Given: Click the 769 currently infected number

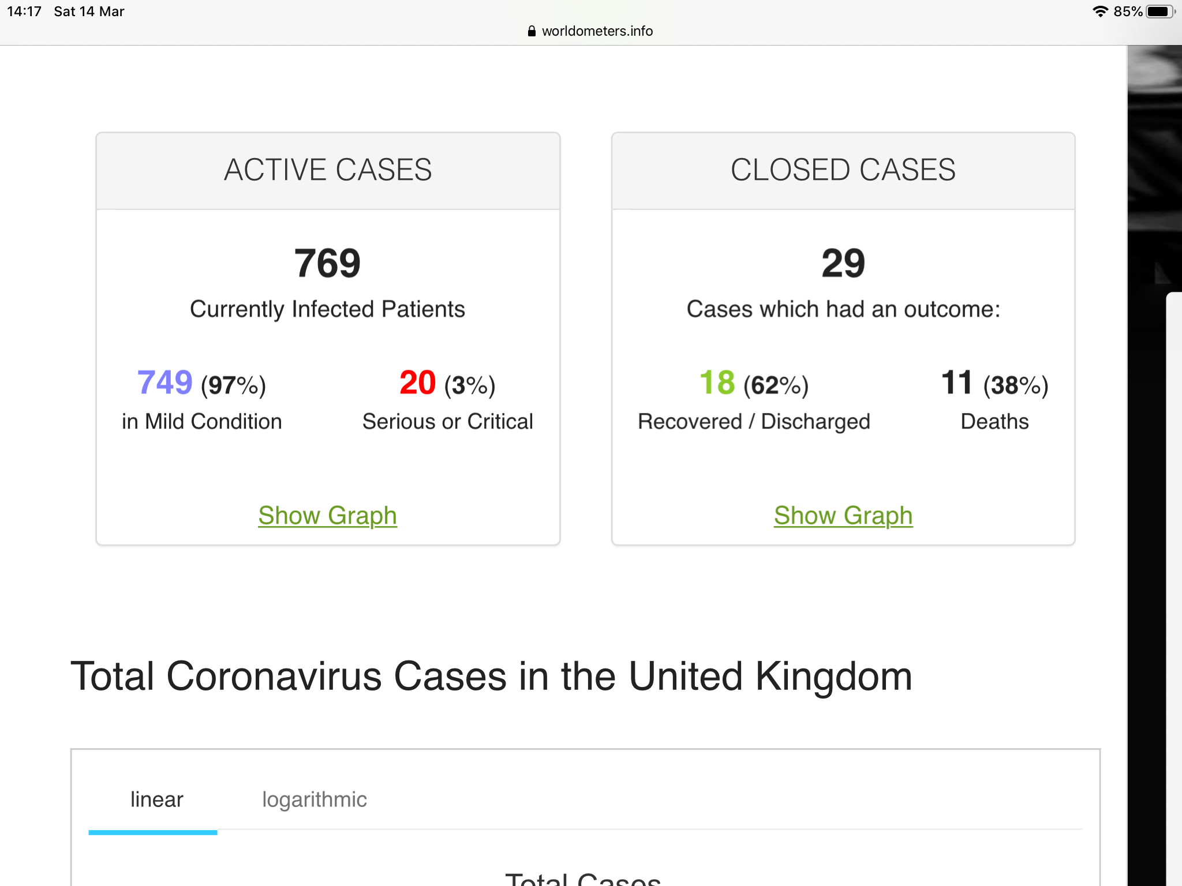Looking at the screenshot, I should pyautogui.click(x=327, y=264).
